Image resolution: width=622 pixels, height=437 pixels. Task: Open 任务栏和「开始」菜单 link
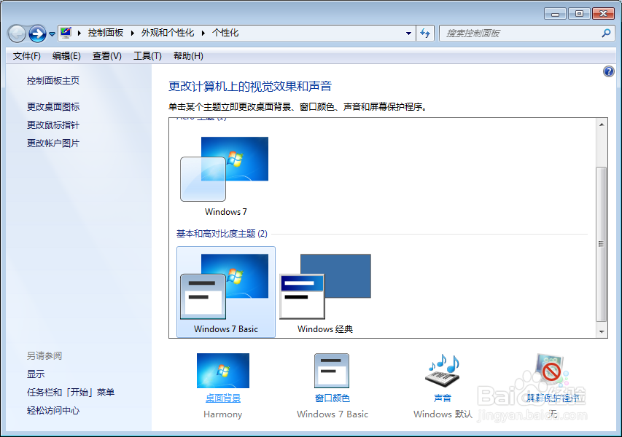coord(71,393)
